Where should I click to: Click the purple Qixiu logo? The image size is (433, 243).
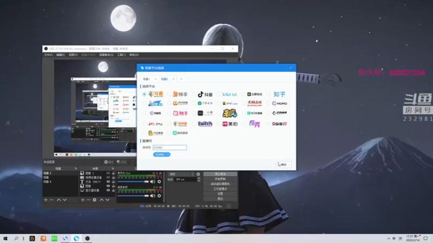[254, 124]
